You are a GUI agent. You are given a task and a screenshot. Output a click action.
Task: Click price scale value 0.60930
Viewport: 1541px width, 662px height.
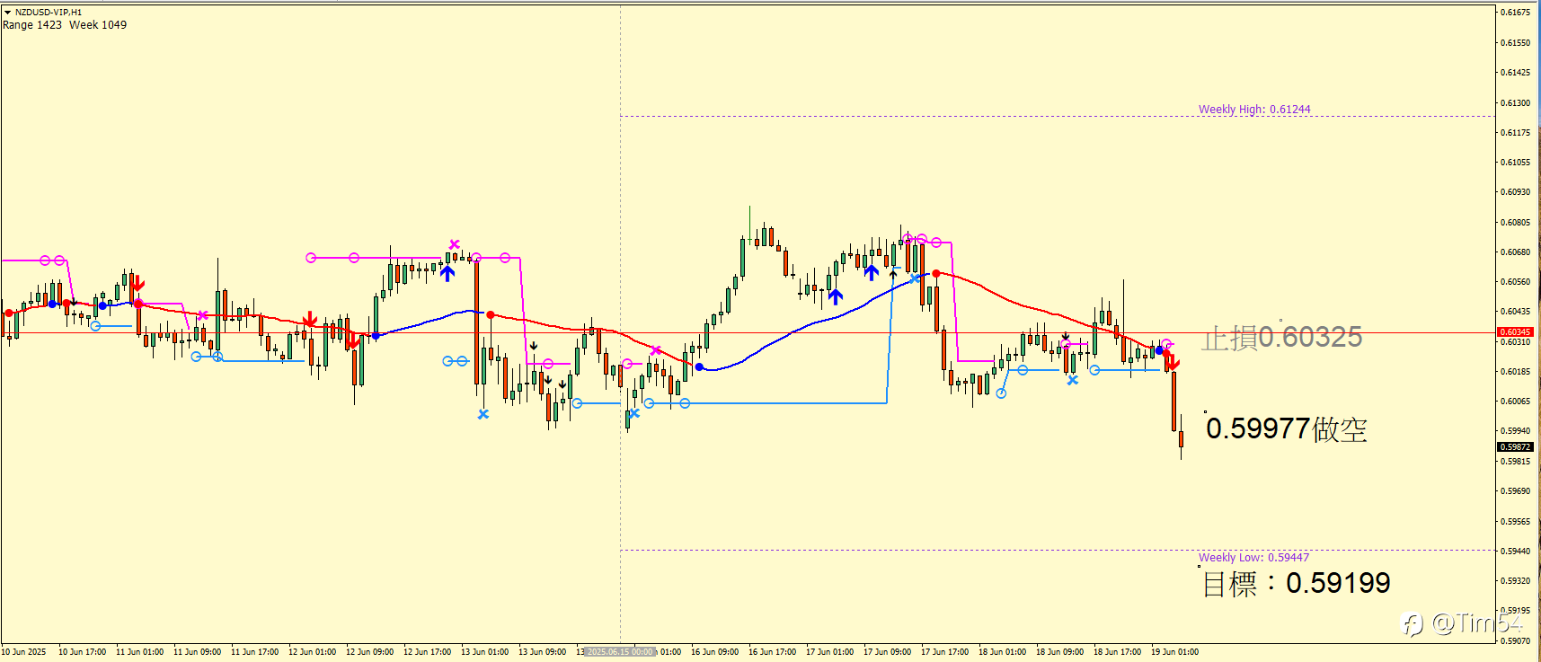(x=1516, y=192)
